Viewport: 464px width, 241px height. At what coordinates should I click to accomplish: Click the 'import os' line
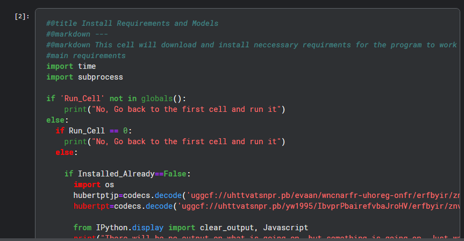pos(94,185)
